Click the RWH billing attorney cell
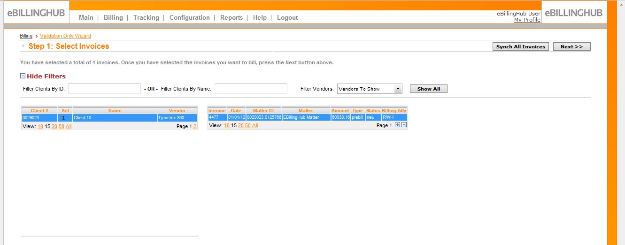Image resolution: width=625 pixels, height=245 pixels. coord(394,117)
